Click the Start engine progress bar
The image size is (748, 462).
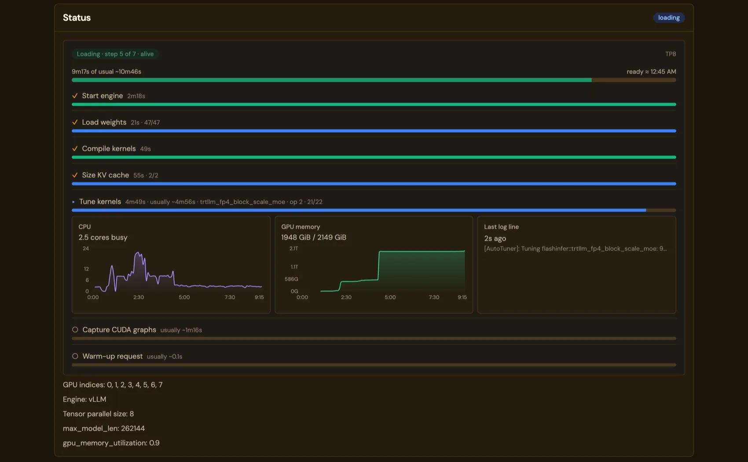(374, 104)
